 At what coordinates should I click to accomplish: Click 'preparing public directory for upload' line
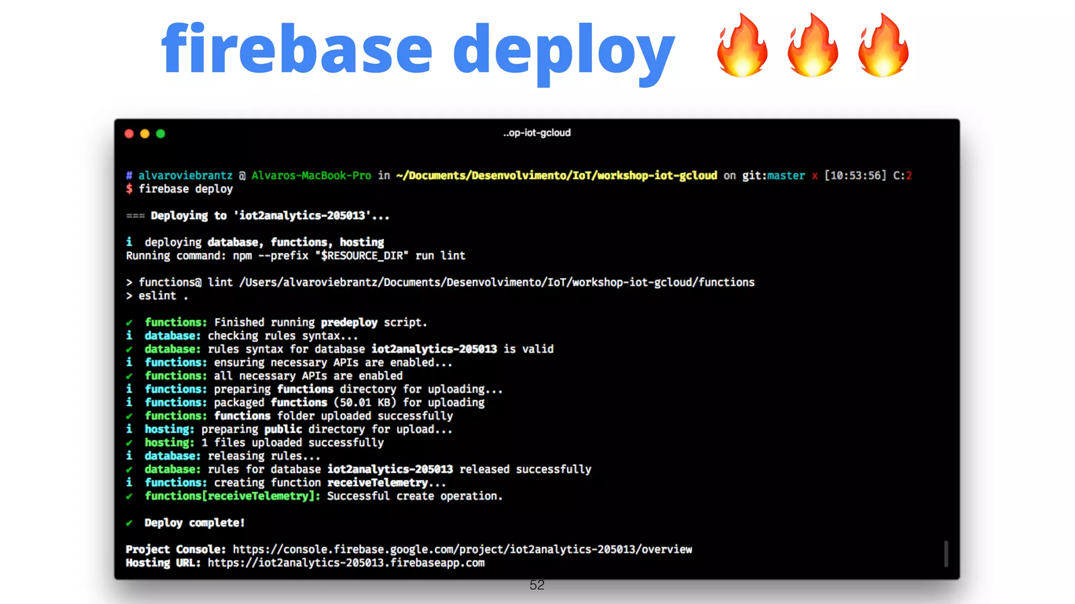289,429
